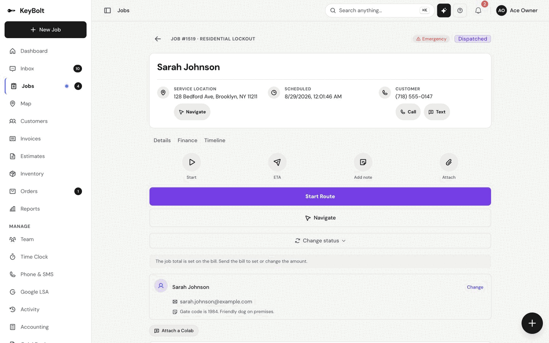Click the ETA paper plane icon
Image resolution: width=549 pixels, height=343 pixels.
pos(277,162)
